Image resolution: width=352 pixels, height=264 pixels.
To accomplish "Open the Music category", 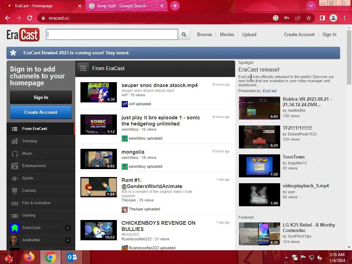I will [x=27, y=153].
